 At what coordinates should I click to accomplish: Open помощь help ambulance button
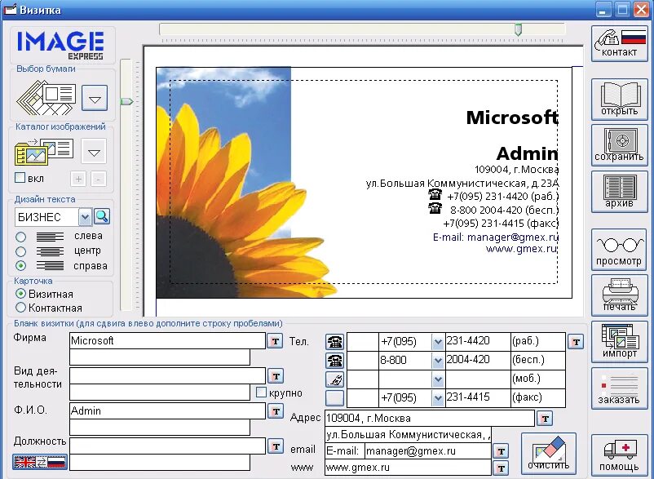pyautogui.click(x=620, y=455)
